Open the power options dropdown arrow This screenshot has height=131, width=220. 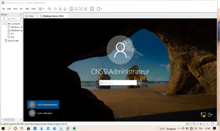pyautogui.click(x=44, y=9)
